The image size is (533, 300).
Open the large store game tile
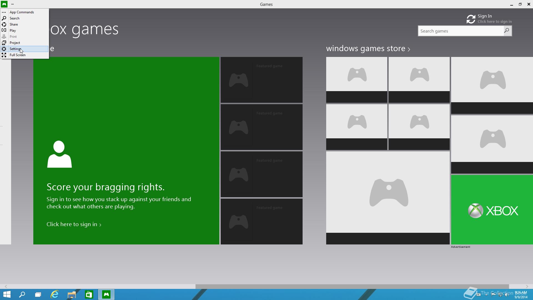coord(388,198)
